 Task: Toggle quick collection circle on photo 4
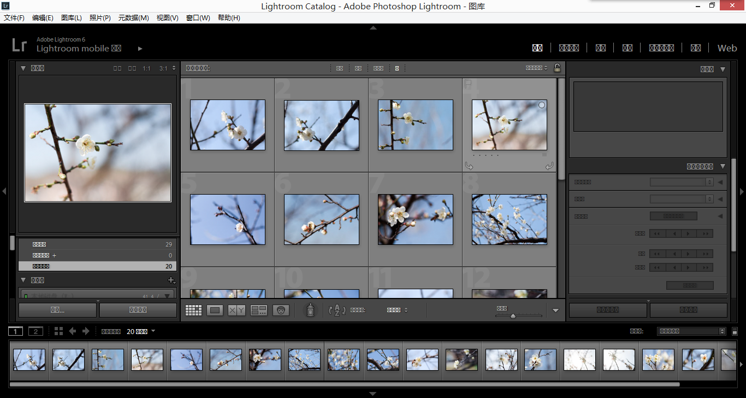(541, 105)
